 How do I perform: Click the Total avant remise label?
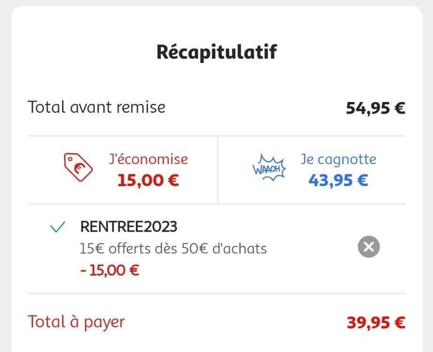(96, 107)
